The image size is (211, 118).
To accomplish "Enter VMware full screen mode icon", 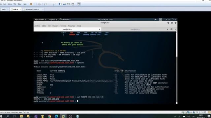I will pyautogui.click(x=69, y=4).
